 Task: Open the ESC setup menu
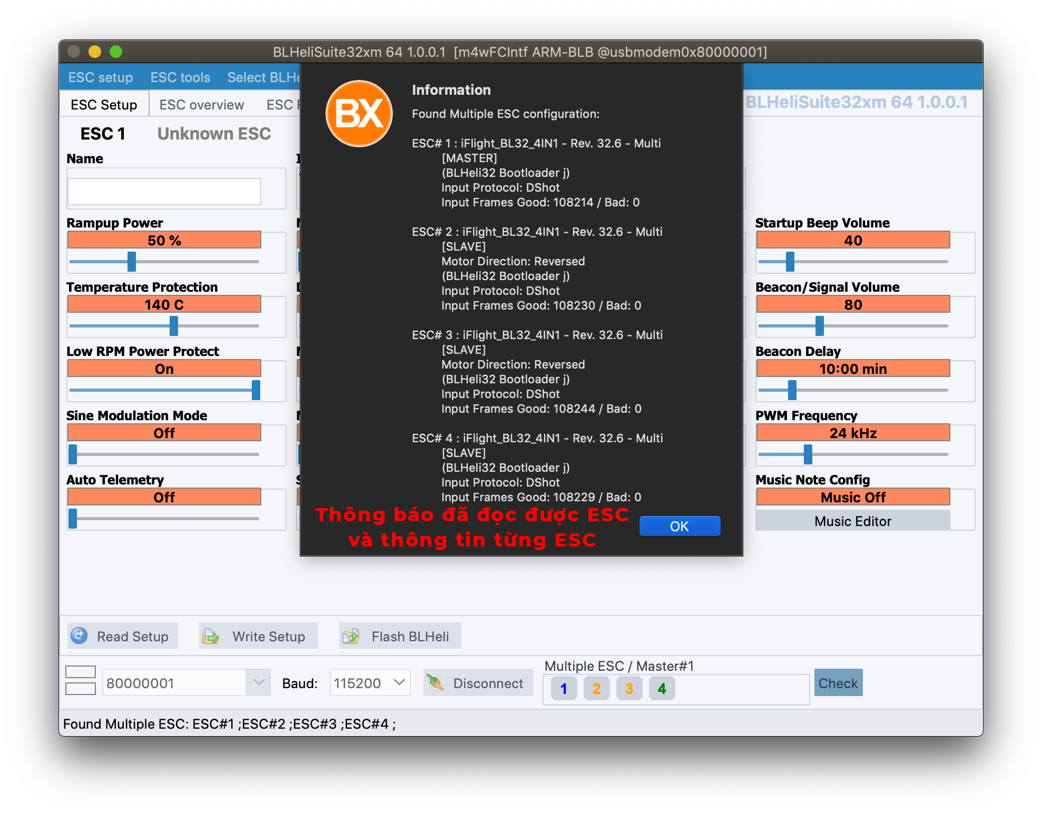pos(101,77)
